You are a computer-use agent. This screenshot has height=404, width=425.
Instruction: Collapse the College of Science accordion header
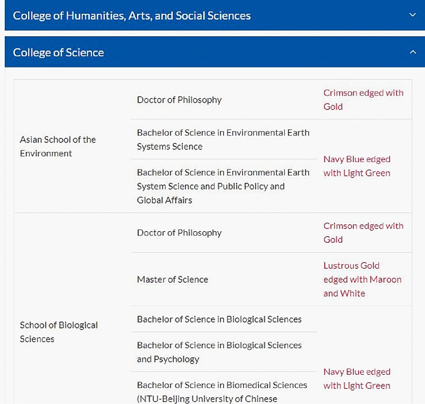point(215,52)
